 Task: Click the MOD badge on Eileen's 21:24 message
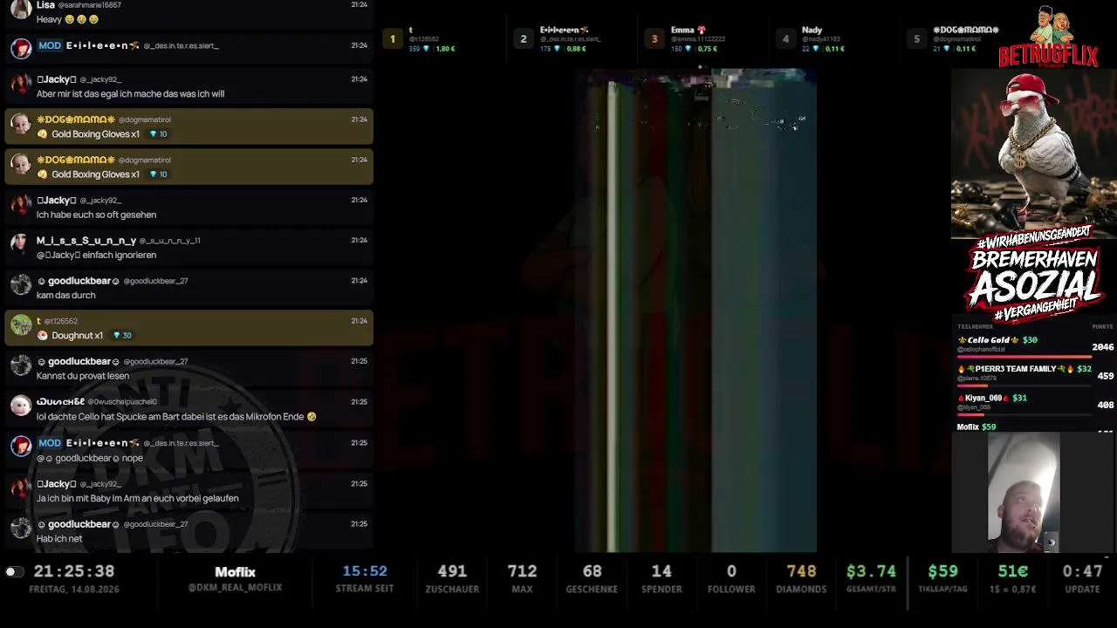[50, 45]
